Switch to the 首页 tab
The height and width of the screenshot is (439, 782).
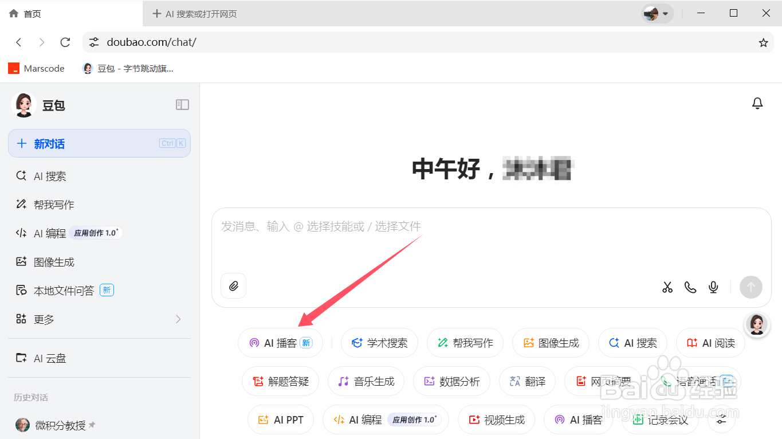coord(71,14)
